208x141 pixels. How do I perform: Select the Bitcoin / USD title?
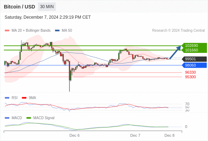coord(19,7)
